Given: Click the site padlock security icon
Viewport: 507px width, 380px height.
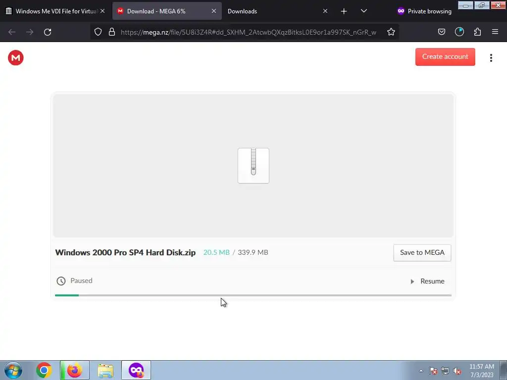Looking at the screenshot, I should click(112, 32).
